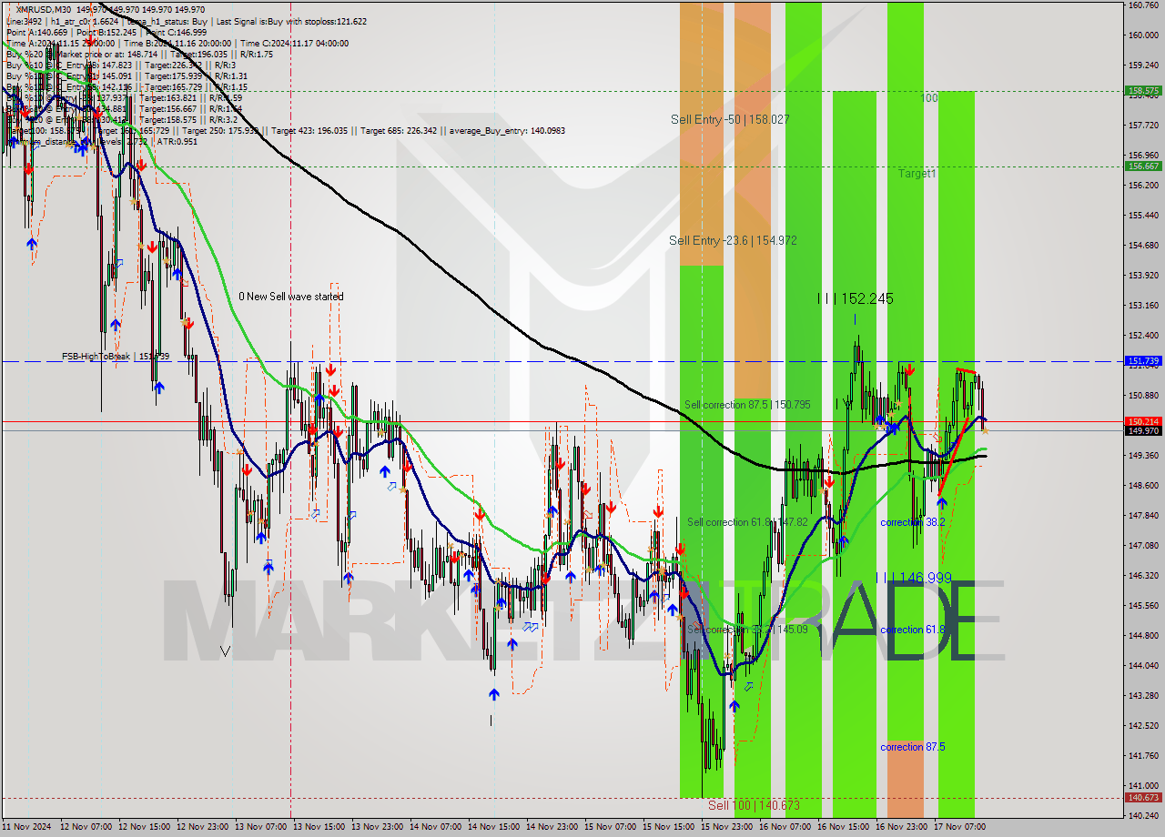1165x837 pixels.
Task: Click the 140.673 price tag on axis
Action: pyautogui.click(x=1143, y=798)
